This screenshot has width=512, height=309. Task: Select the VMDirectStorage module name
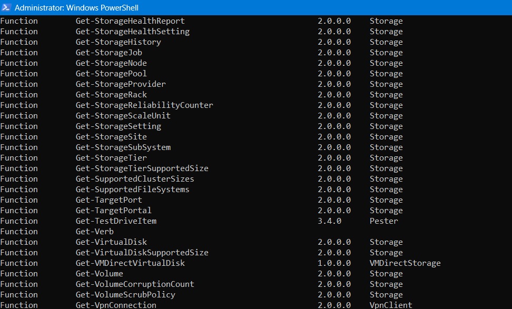404,263
